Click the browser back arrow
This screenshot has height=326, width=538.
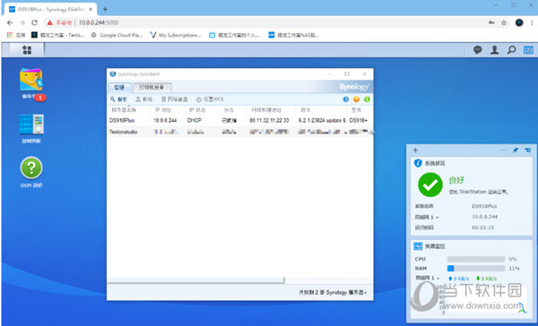(x=10, y=22)
